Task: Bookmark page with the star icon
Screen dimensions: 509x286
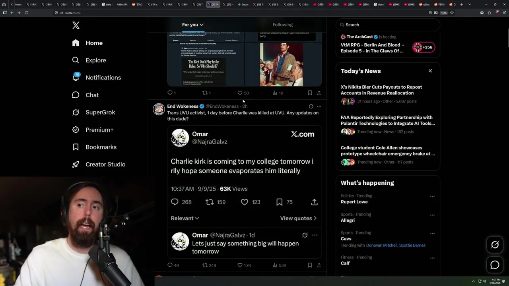Action: pyautogui.click(x=452, y=13)
